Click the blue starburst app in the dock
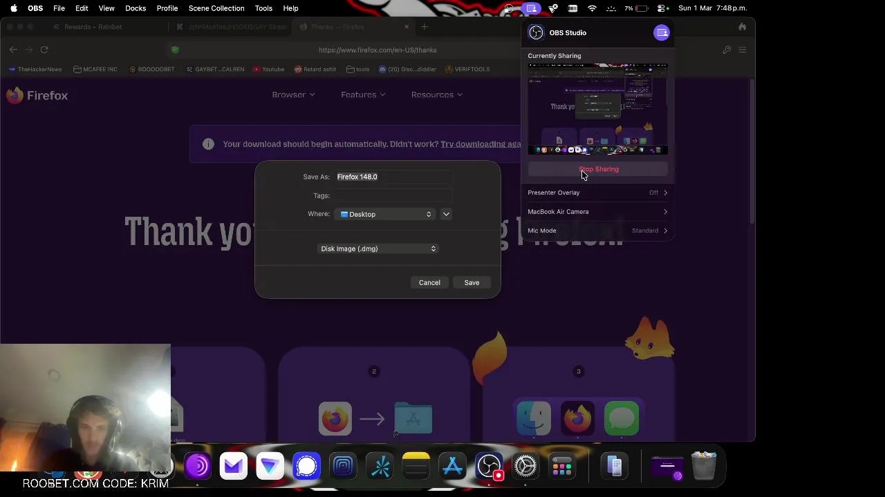 tap(380, 467)
